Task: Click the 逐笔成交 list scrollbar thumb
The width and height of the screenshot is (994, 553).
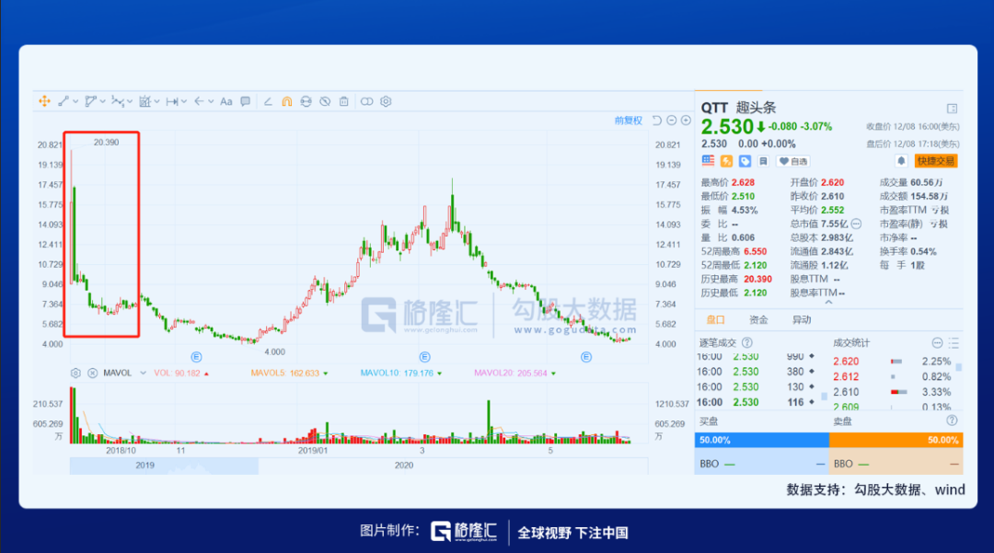Action: coord(824,397)
